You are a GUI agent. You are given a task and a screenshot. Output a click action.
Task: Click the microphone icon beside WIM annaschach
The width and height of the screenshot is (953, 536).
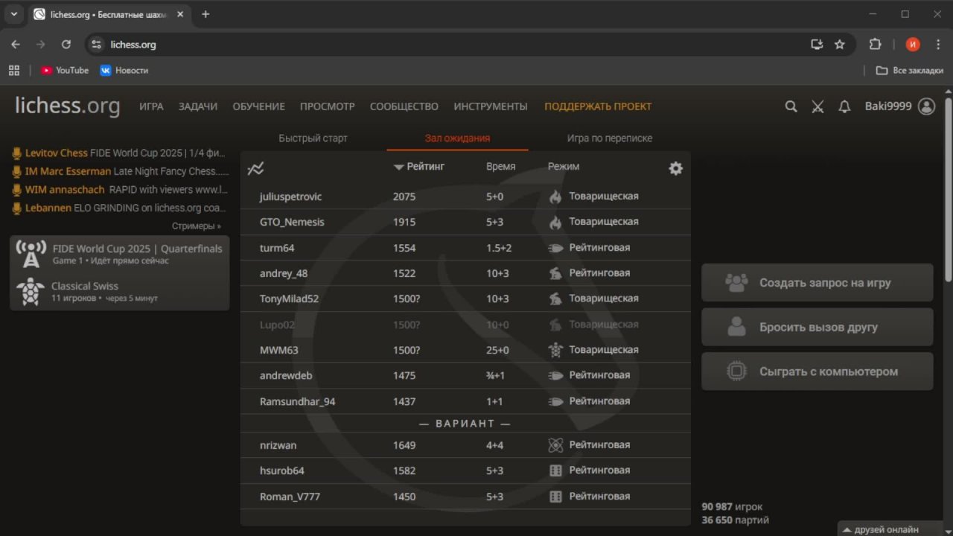pos(17,190)
